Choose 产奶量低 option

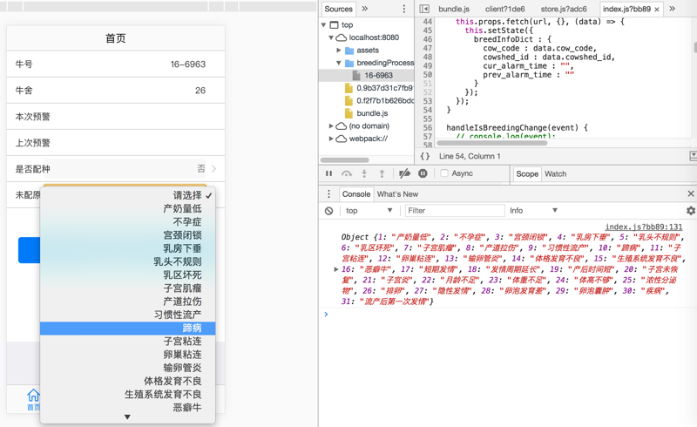coord(127,208)
